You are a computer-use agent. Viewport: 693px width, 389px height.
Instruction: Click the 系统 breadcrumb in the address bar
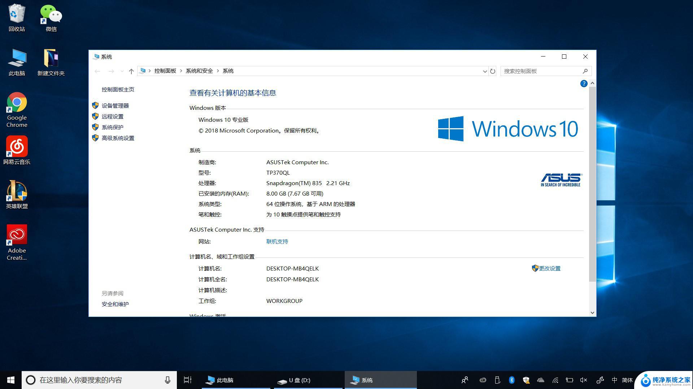coord(228,71)
